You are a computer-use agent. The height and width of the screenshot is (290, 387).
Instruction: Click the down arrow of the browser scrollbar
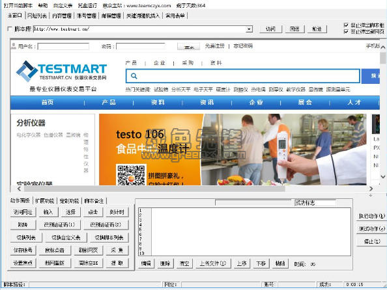pos(383,177)
